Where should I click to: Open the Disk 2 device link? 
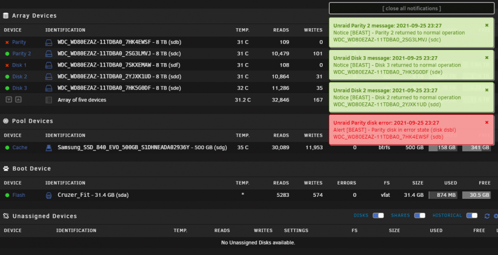point(20,77)
